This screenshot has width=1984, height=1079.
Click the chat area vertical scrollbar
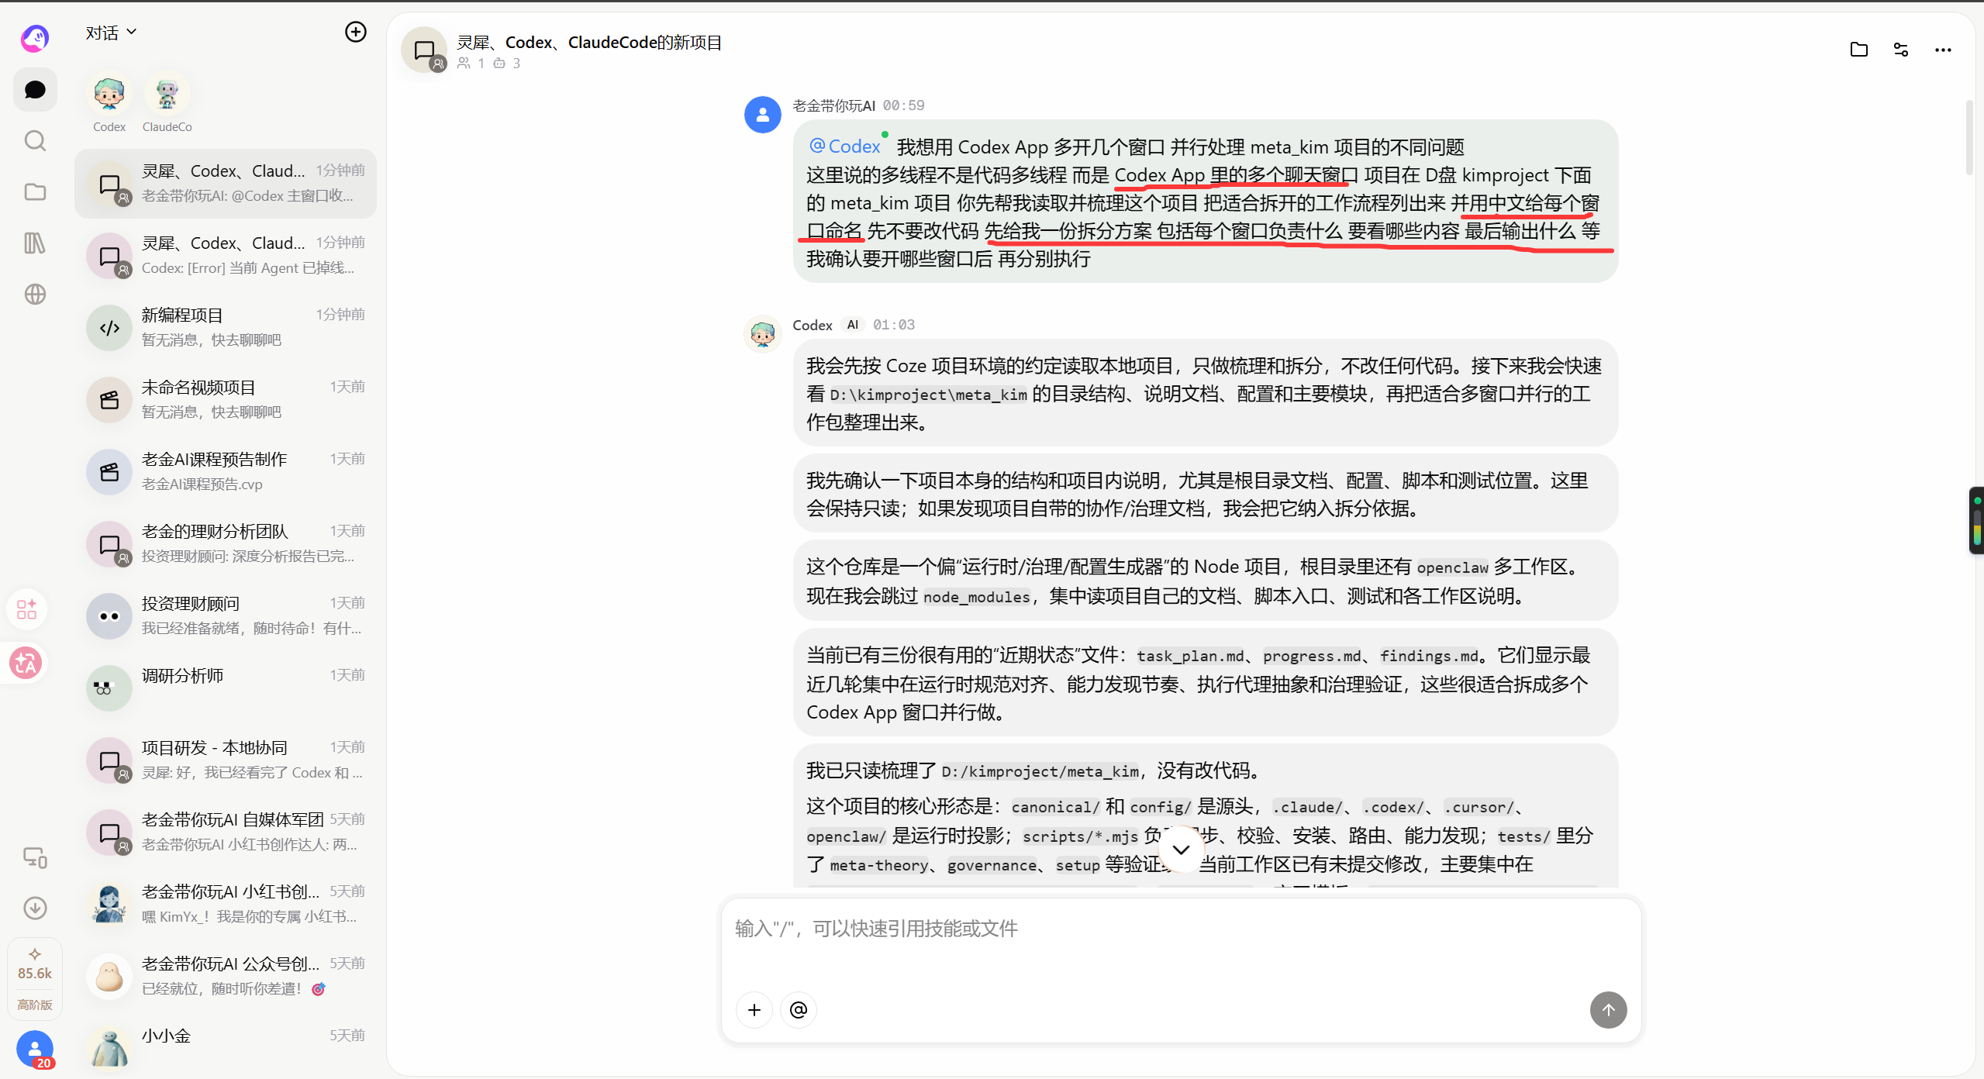point(1968,137)
